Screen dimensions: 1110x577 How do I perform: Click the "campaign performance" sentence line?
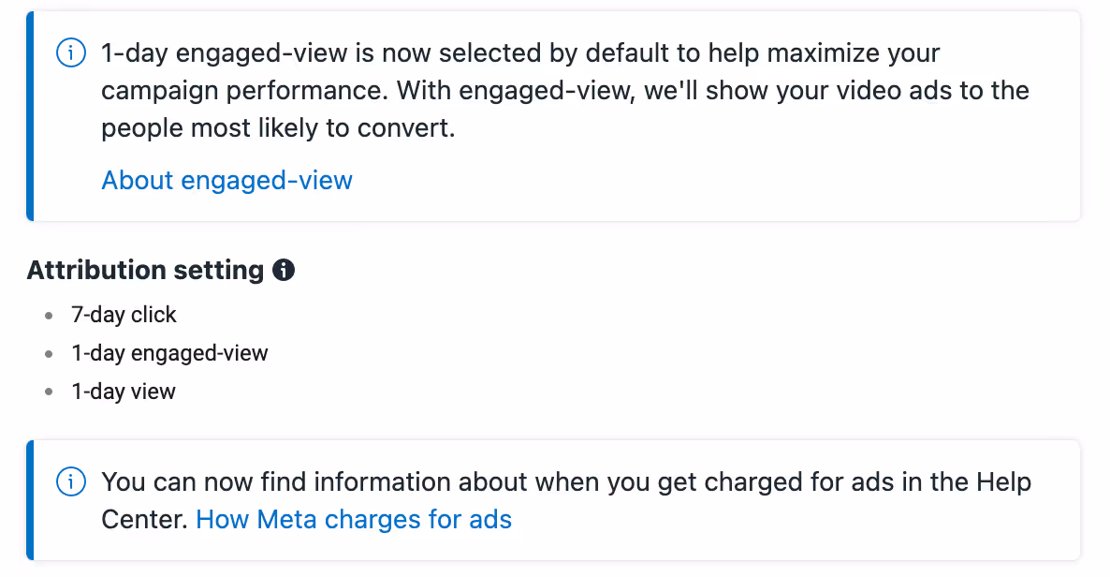(565, 91)
